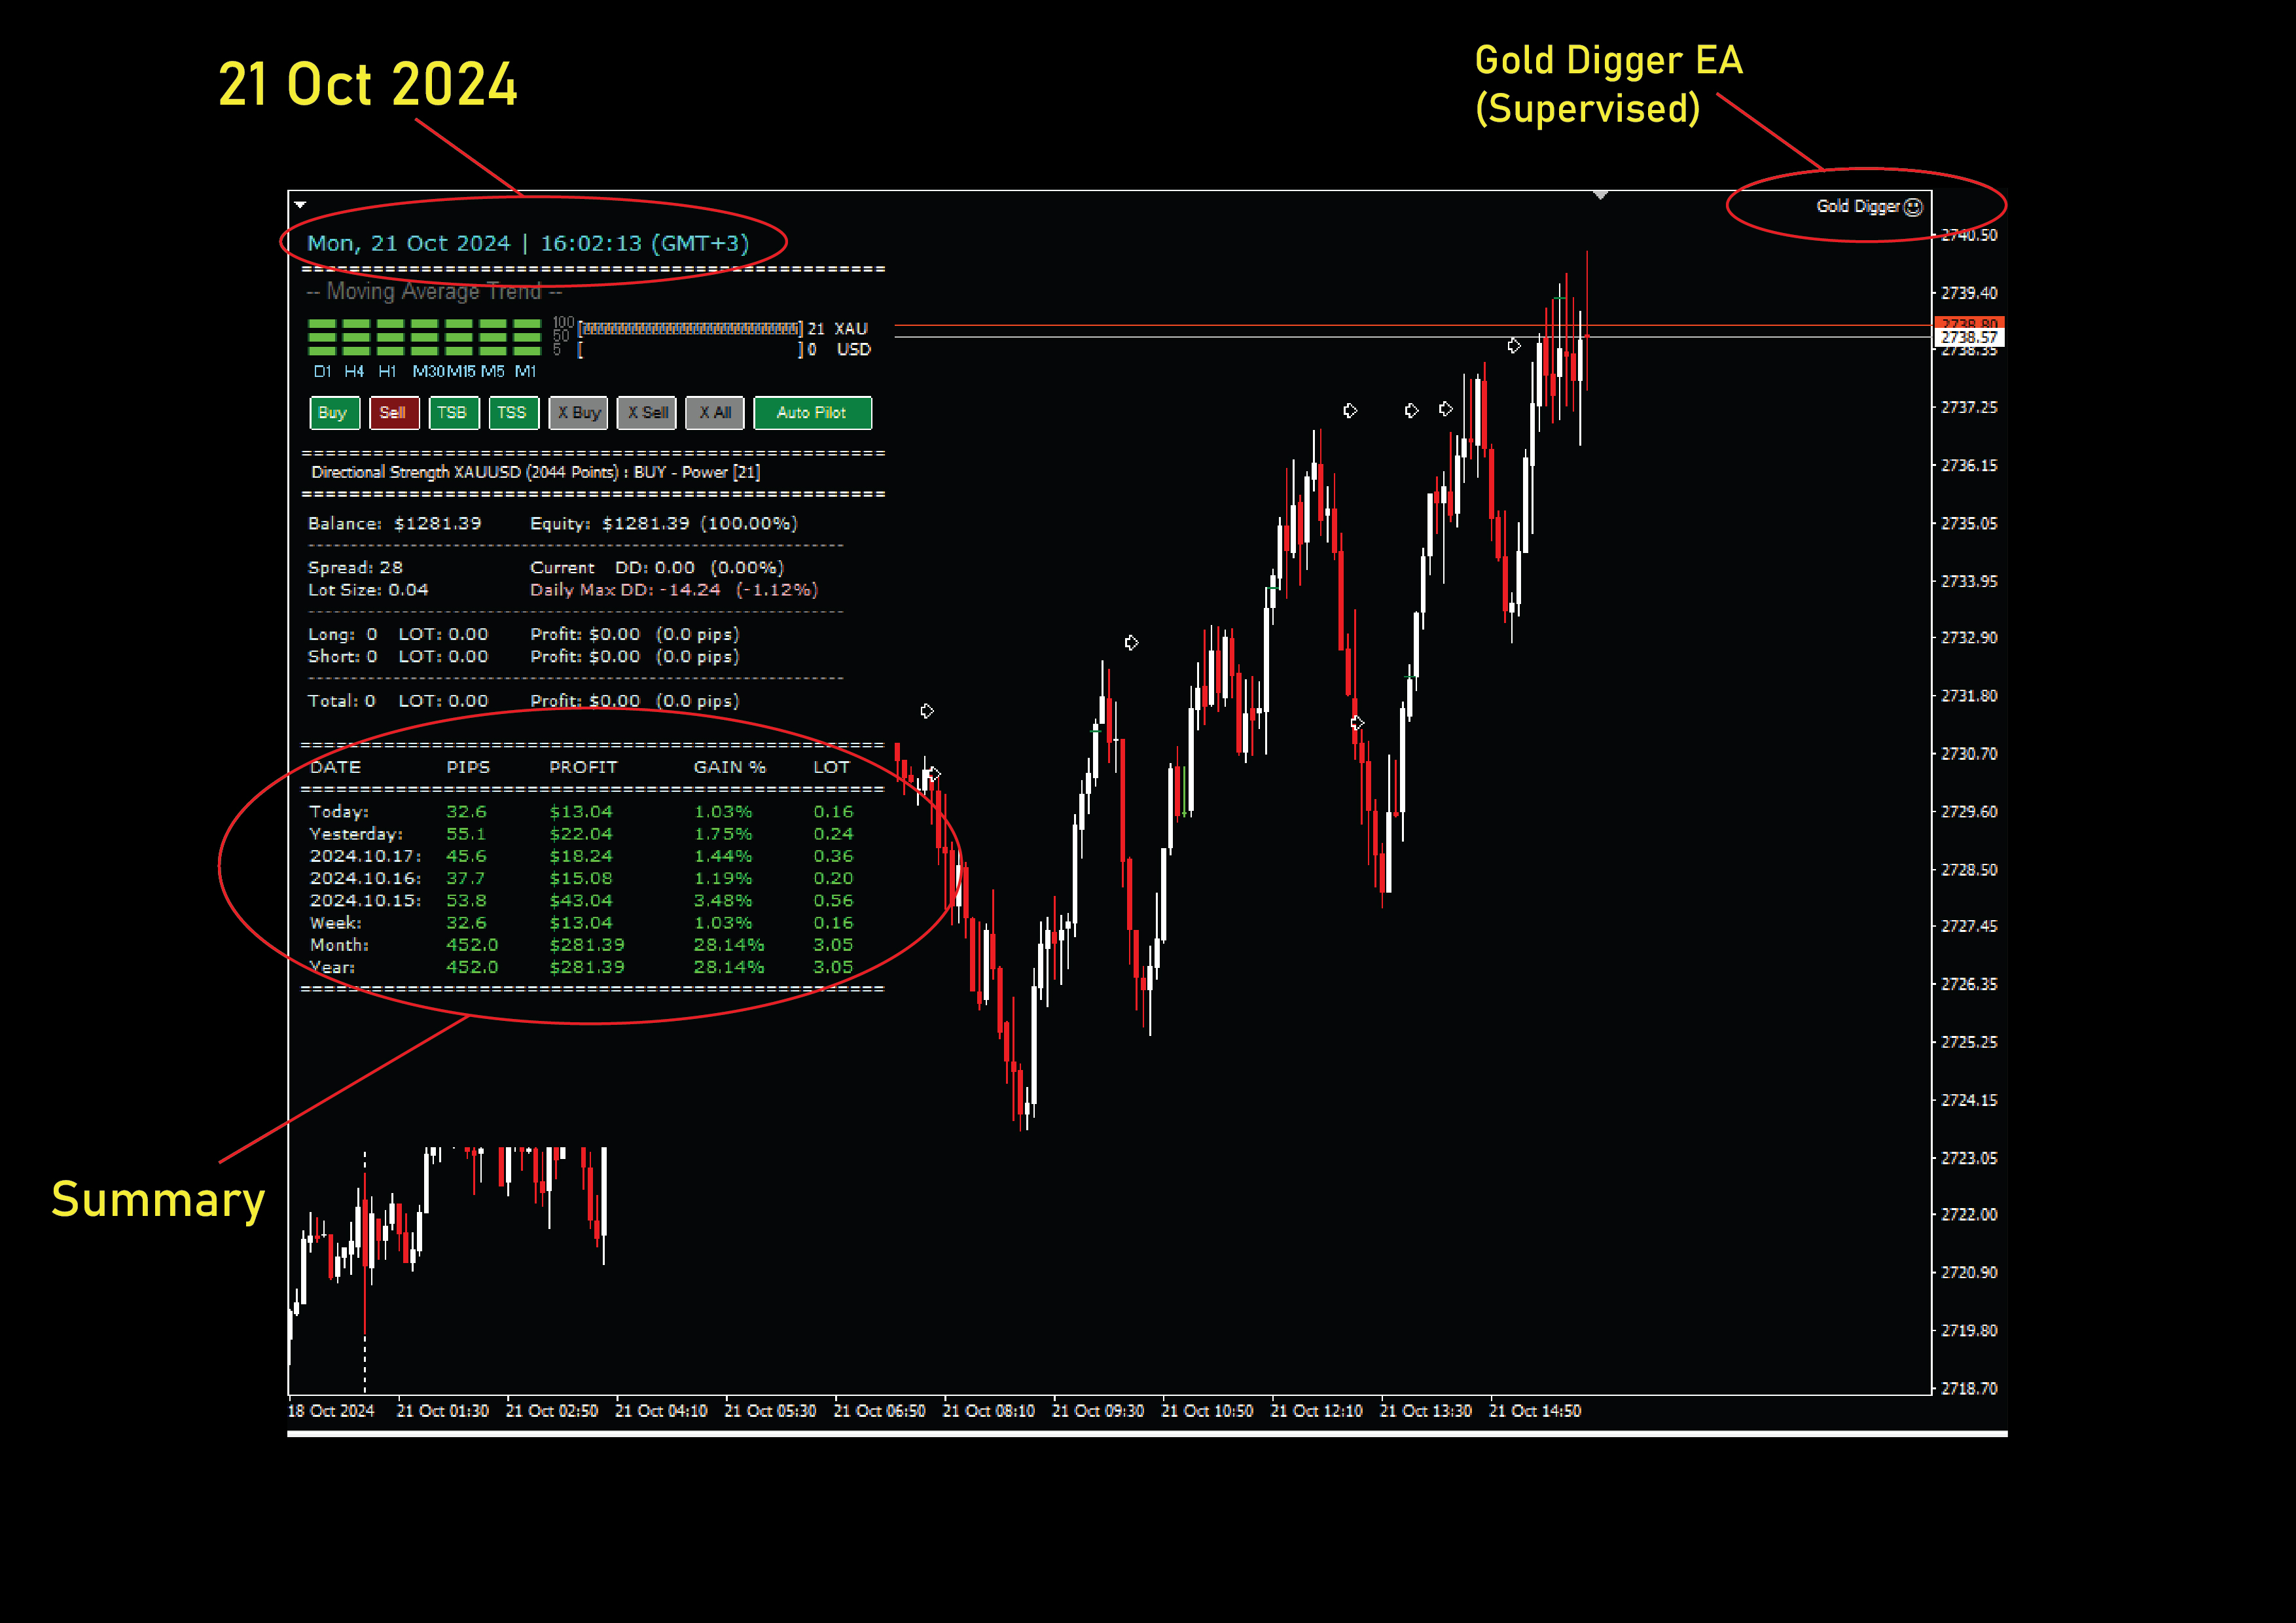Click the Directional Strength XAUUSD line
This screenshot has height=1623, width=2296.
[x=535, y=472]
